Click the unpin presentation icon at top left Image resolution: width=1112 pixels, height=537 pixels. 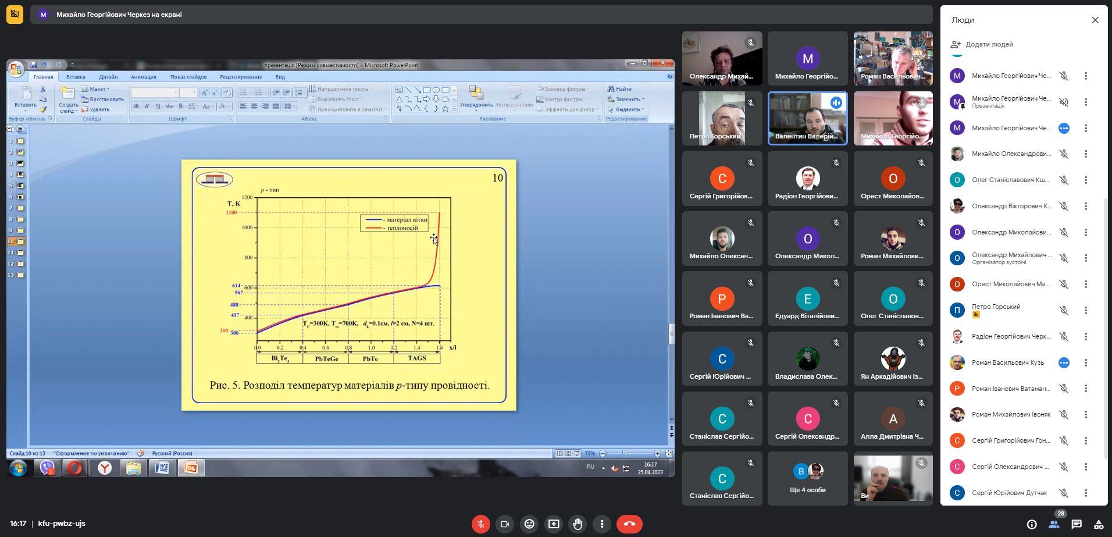[x=15, y=14]
